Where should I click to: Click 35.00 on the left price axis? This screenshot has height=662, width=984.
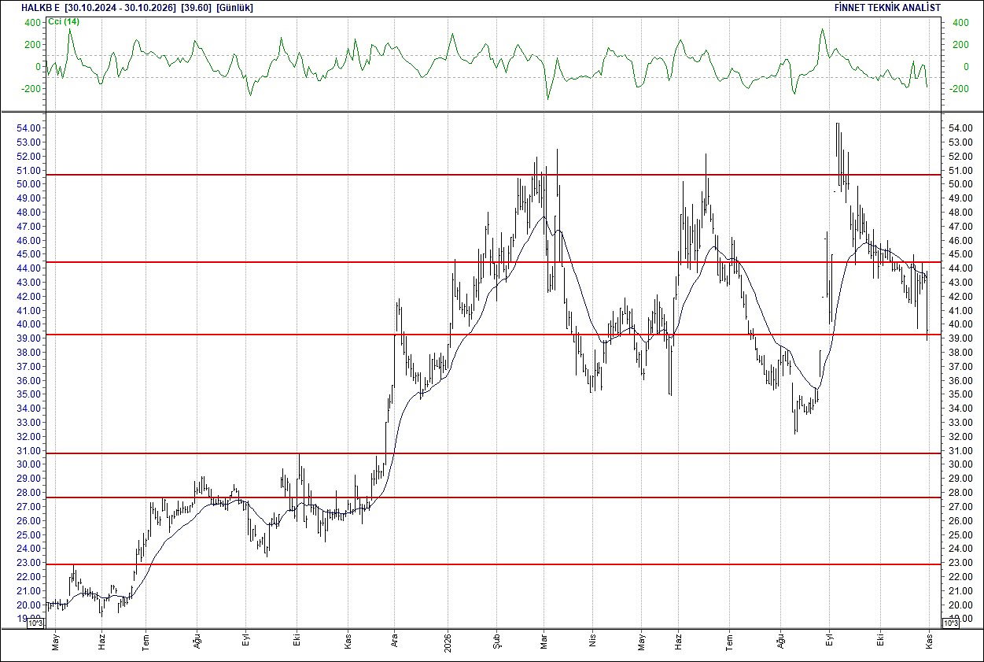29,394
